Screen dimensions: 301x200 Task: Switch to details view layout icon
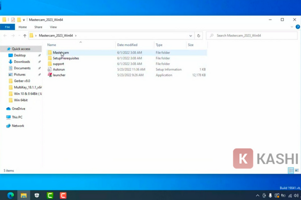(x=290, y=170)
